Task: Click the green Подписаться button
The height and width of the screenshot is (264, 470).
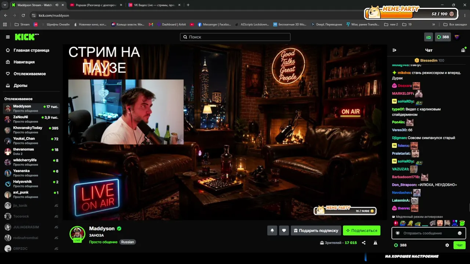Action: coord(362,231)
